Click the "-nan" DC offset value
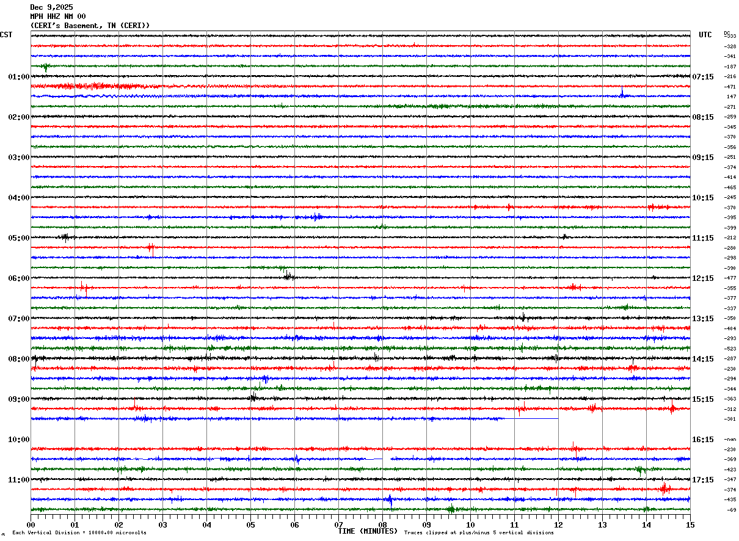 click(730, 440)
